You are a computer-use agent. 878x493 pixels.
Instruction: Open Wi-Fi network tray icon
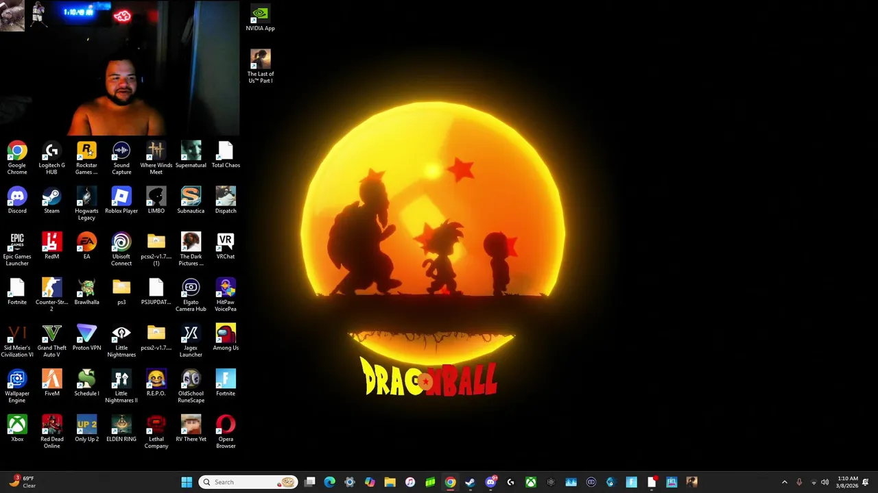point(814,482)
